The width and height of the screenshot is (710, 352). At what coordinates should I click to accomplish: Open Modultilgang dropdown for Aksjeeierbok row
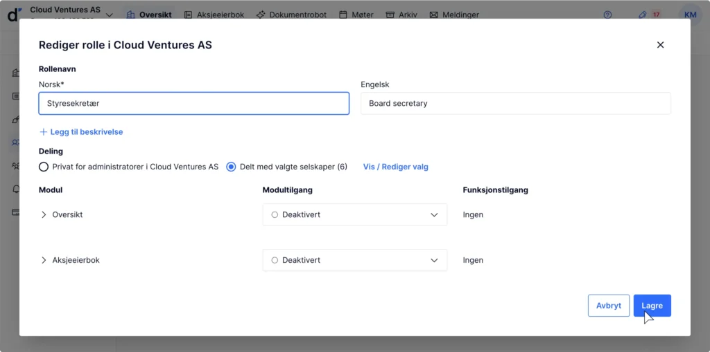[354, 260]
